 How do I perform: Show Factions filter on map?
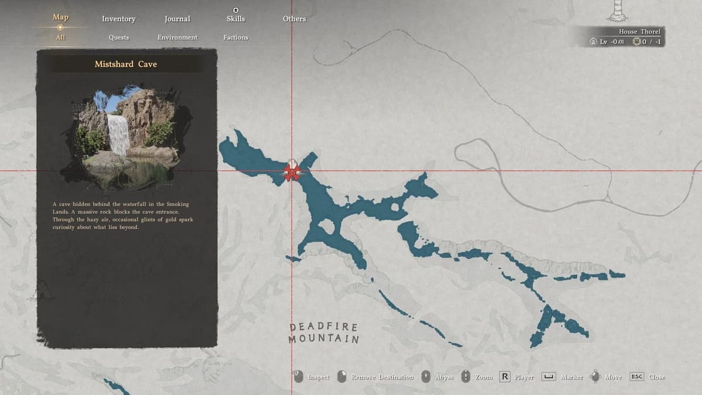[x=236, y=37]
